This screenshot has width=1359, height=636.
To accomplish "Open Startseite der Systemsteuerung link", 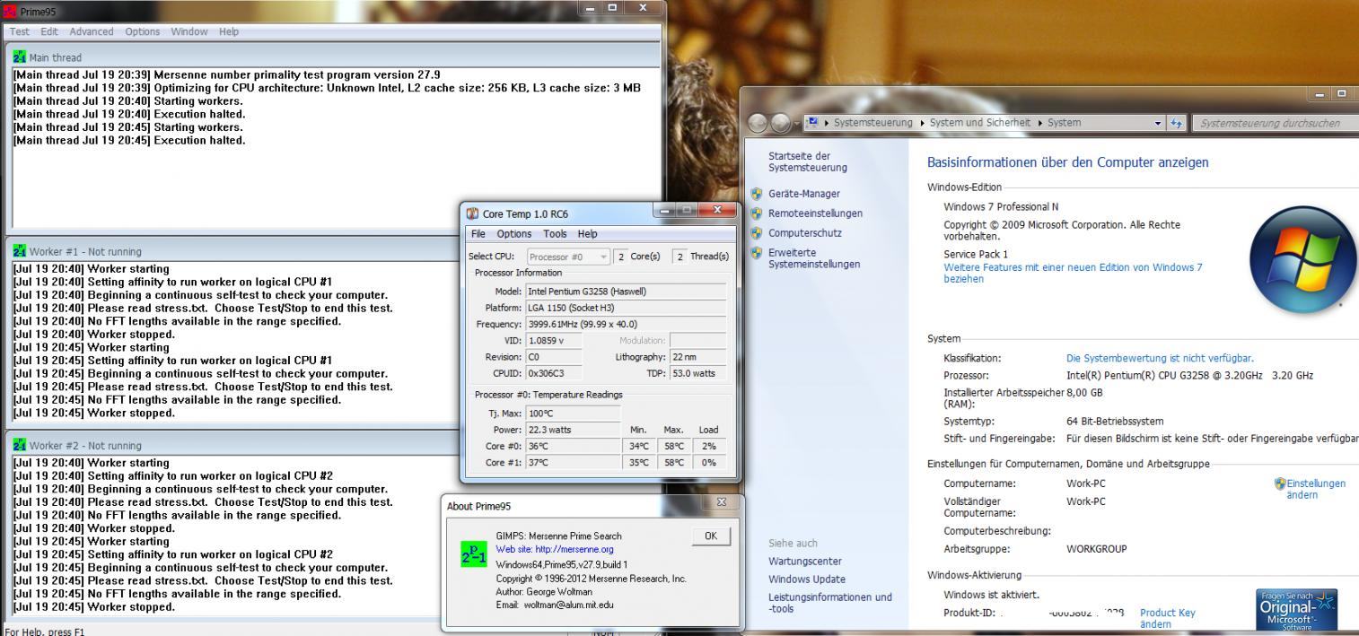I will pyautogui.click(x=808, y=161).
